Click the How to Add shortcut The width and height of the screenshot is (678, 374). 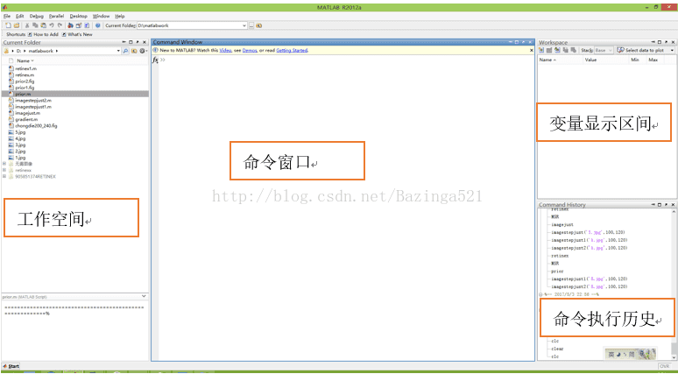tap(43, 34)
